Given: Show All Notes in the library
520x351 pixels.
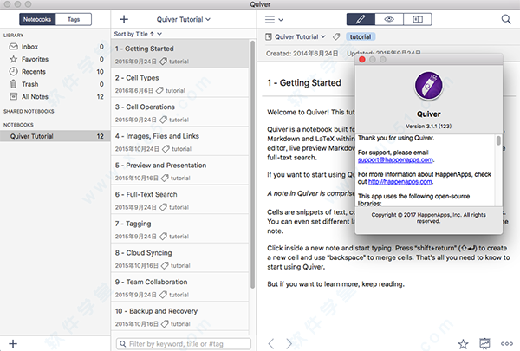Looking at the screenshot, I should (x=55, y=97).
